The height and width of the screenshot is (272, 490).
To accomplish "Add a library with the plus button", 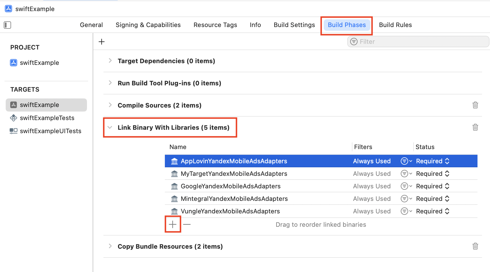I will (173, 224).
